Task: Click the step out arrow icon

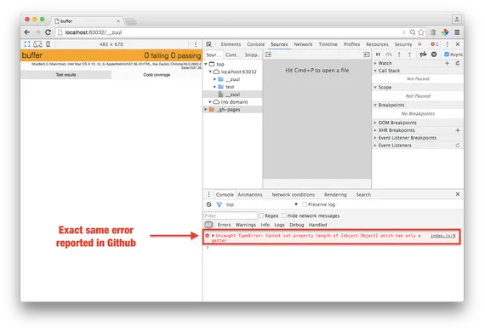Action: (x=410, y=54)
